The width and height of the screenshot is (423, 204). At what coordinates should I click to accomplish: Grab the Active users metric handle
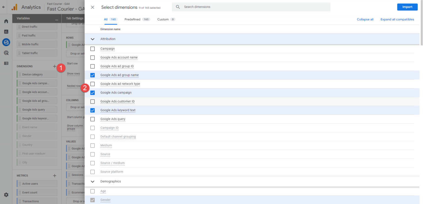[20, 184]
